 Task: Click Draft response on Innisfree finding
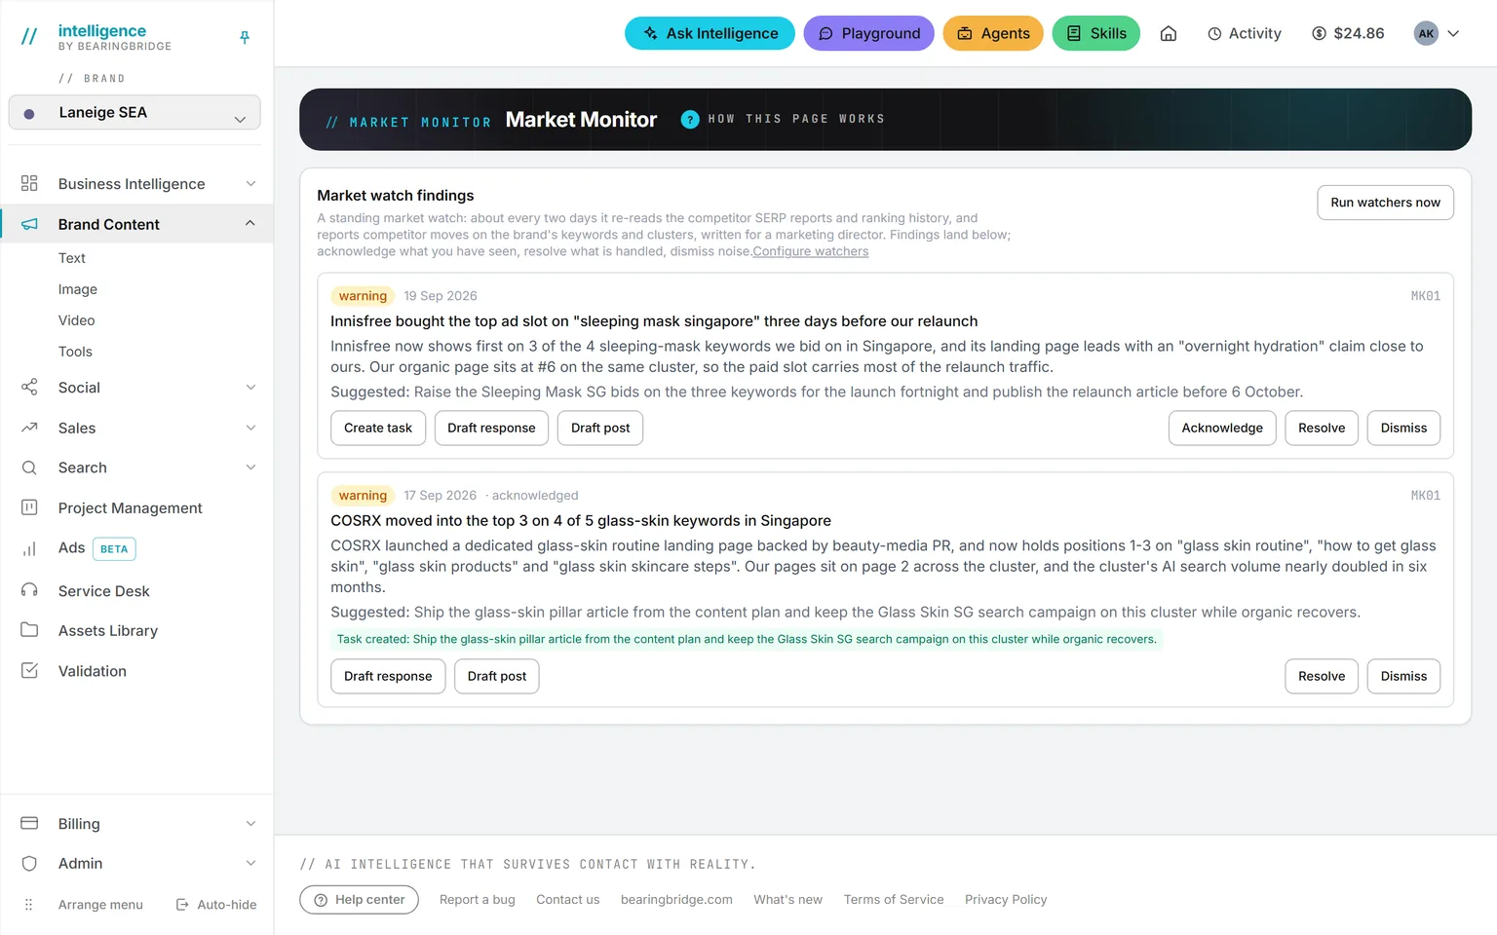click(x=491, y=428)
